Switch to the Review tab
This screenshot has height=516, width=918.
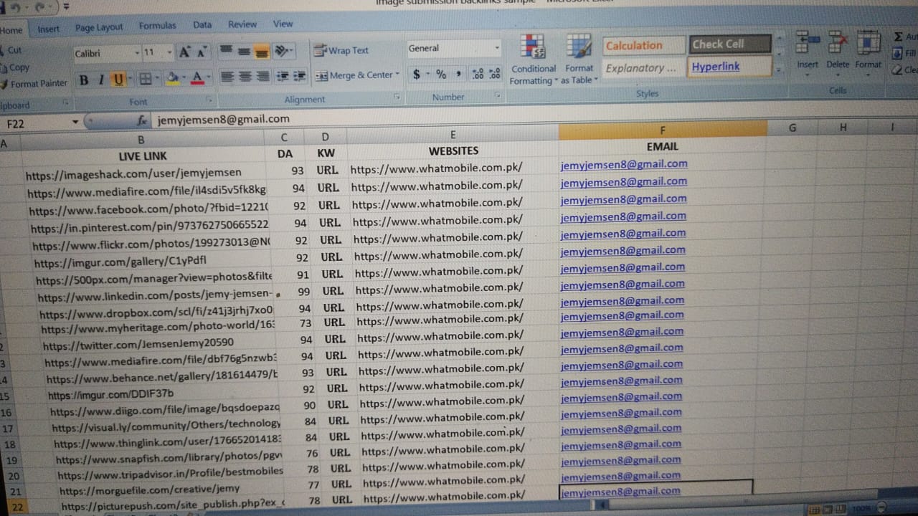tap(242, 24)
